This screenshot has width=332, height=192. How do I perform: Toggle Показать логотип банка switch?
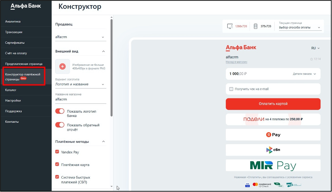[60, 111]
